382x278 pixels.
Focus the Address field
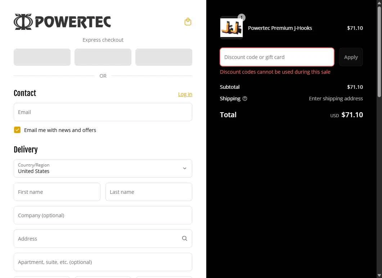103,239
